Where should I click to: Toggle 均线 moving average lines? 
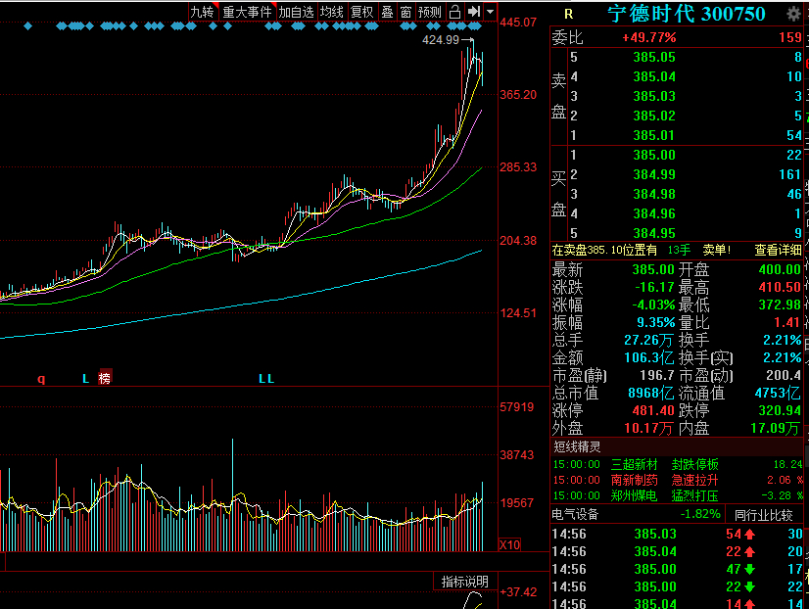(x=332, y=12)
